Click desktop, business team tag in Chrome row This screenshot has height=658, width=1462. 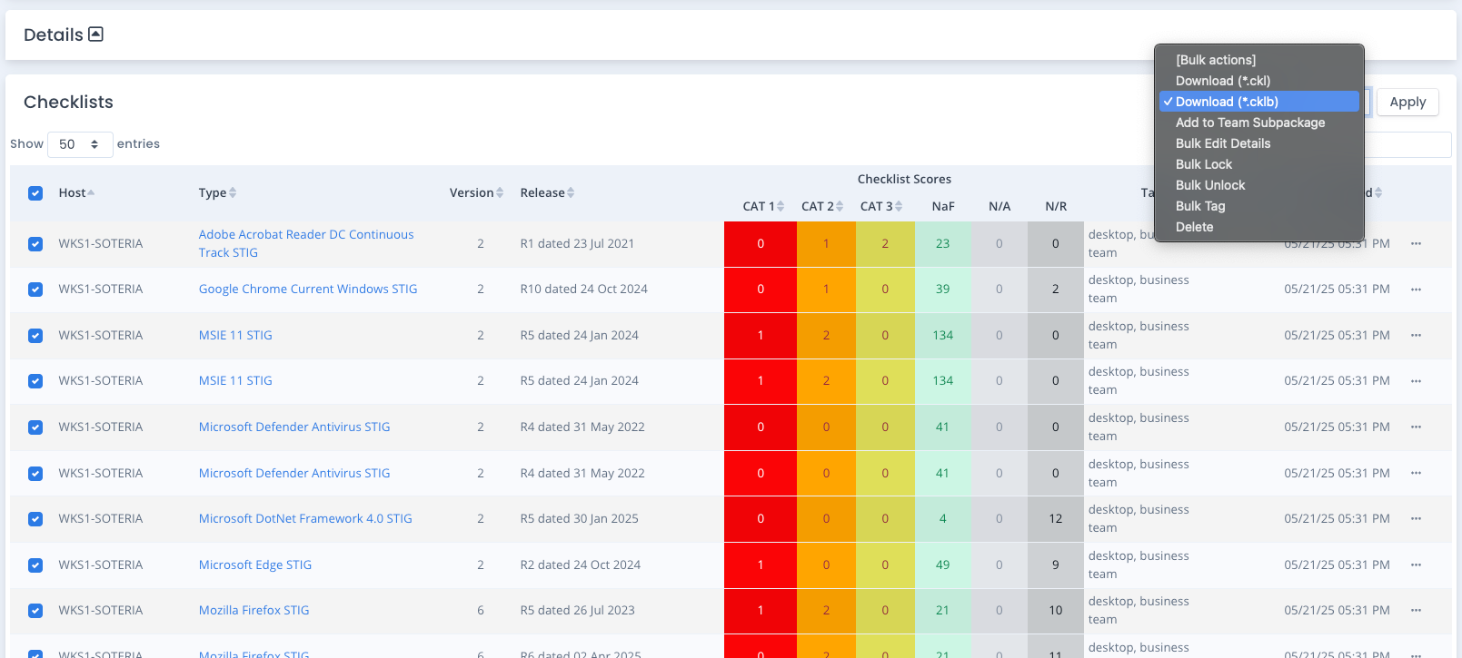click(x=1139, y=289)
